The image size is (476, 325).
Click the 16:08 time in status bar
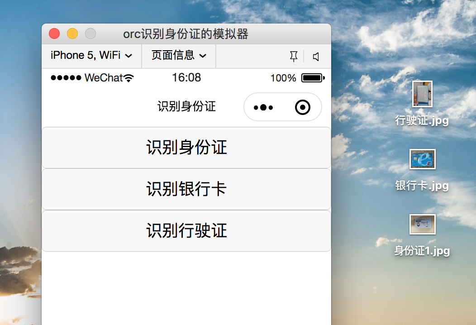coord(186,78)
